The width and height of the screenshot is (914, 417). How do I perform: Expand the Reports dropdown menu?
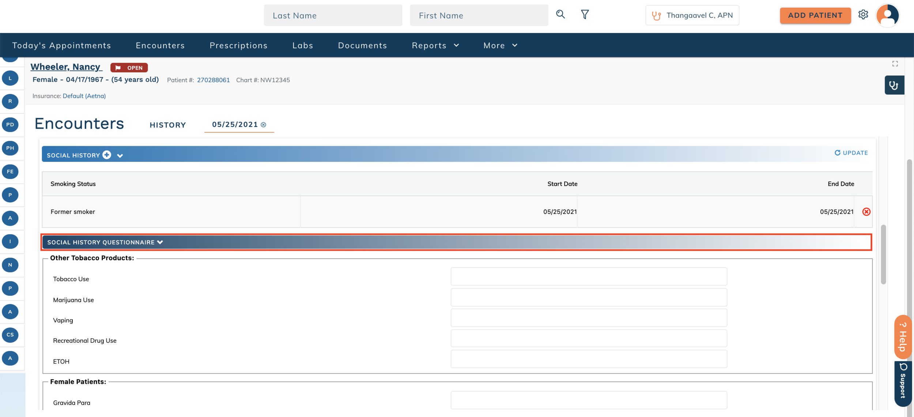(x=435, y=45)
